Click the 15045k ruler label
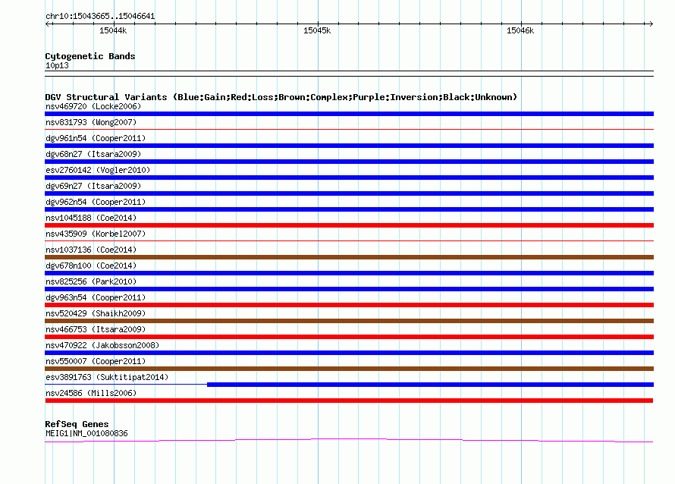Viewport: 675px width, 484px height. 317,30
